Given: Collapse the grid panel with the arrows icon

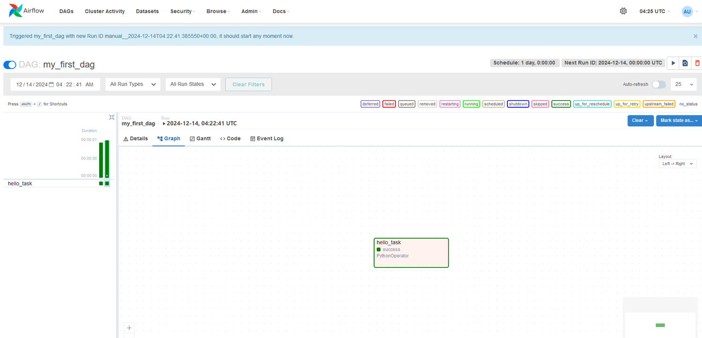Looking at the screenshot, I should point(111,117).
